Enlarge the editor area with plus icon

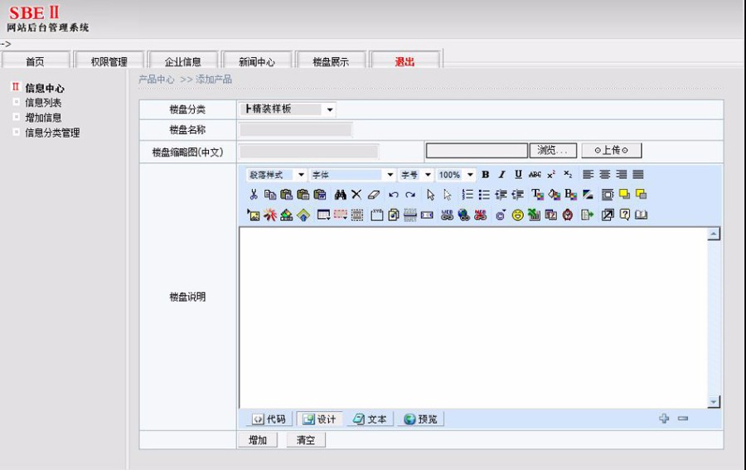click(x=664, y=419)
